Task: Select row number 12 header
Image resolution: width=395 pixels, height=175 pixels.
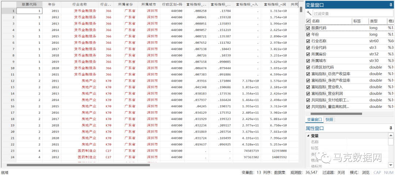Action: [x=8, y=81]
